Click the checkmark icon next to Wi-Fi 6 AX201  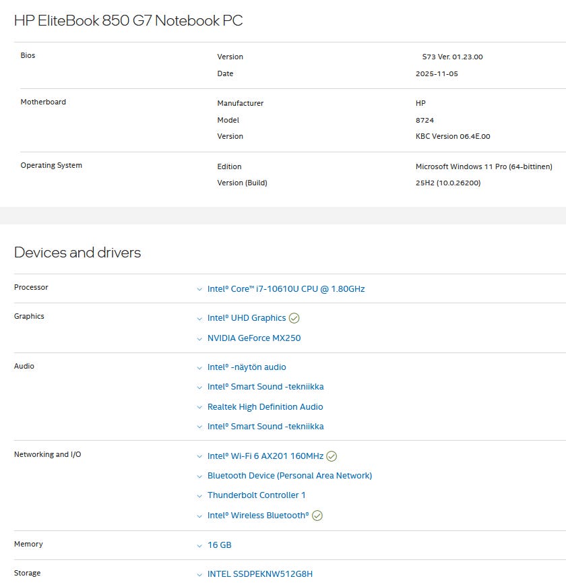click(x=332, y=456)
